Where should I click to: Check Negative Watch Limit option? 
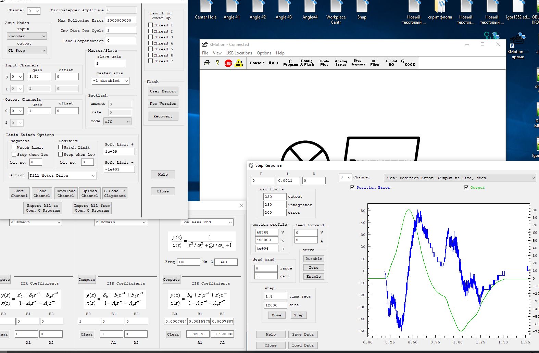(x=14, y=147)
